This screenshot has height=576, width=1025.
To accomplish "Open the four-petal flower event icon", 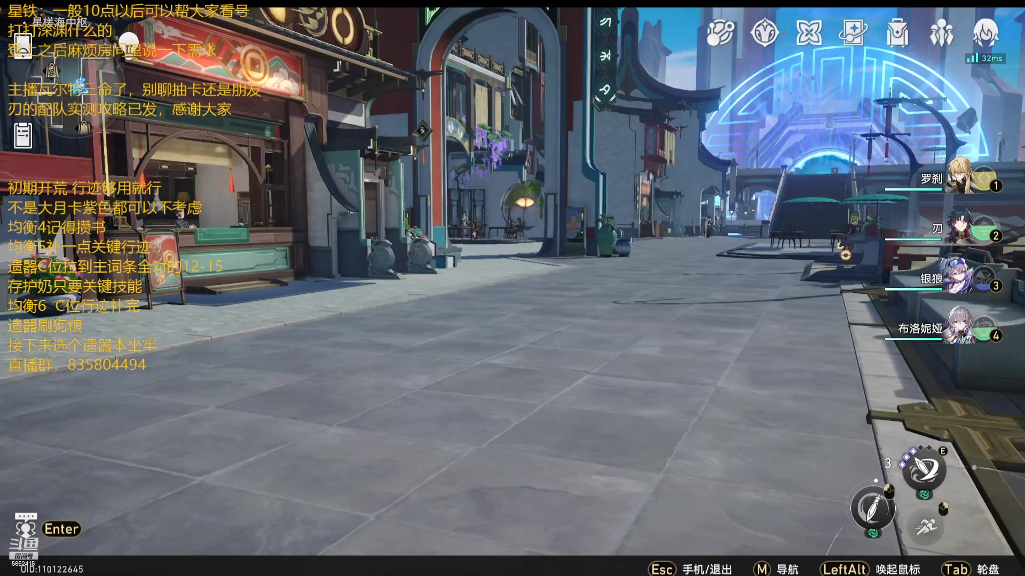I will (x=809, y=33).
